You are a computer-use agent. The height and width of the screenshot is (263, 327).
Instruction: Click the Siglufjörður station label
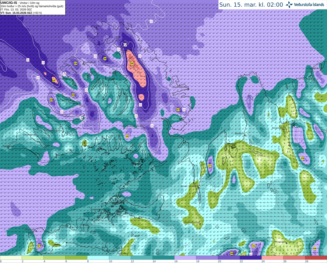tap(314, 68)
